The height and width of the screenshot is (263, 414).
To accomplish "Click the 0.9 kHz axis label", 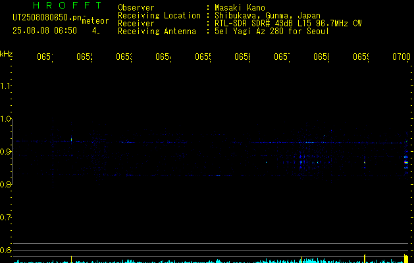I will tap(5, 152).
